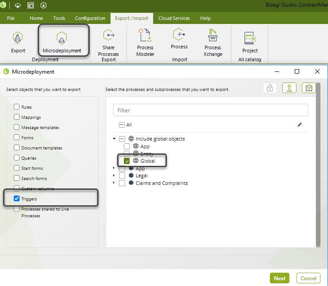
Task: Click into the Filter field
Action: point(211,110)
